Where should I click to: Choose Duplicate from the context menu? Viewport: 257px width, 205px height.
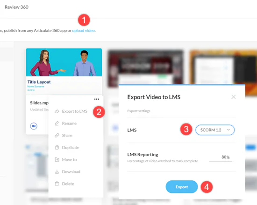[x=71, y=148]
